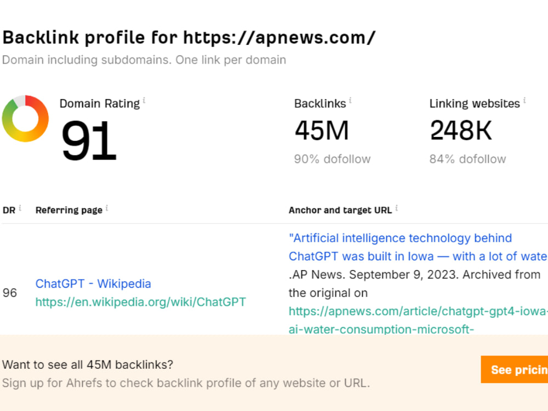
Task: Click the 96 DR value in the row
Action: pos(9,293)
